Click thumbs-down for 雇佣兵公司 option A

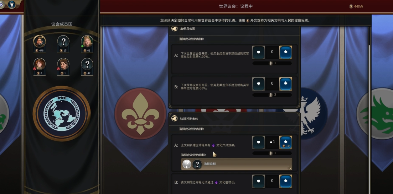258,52
